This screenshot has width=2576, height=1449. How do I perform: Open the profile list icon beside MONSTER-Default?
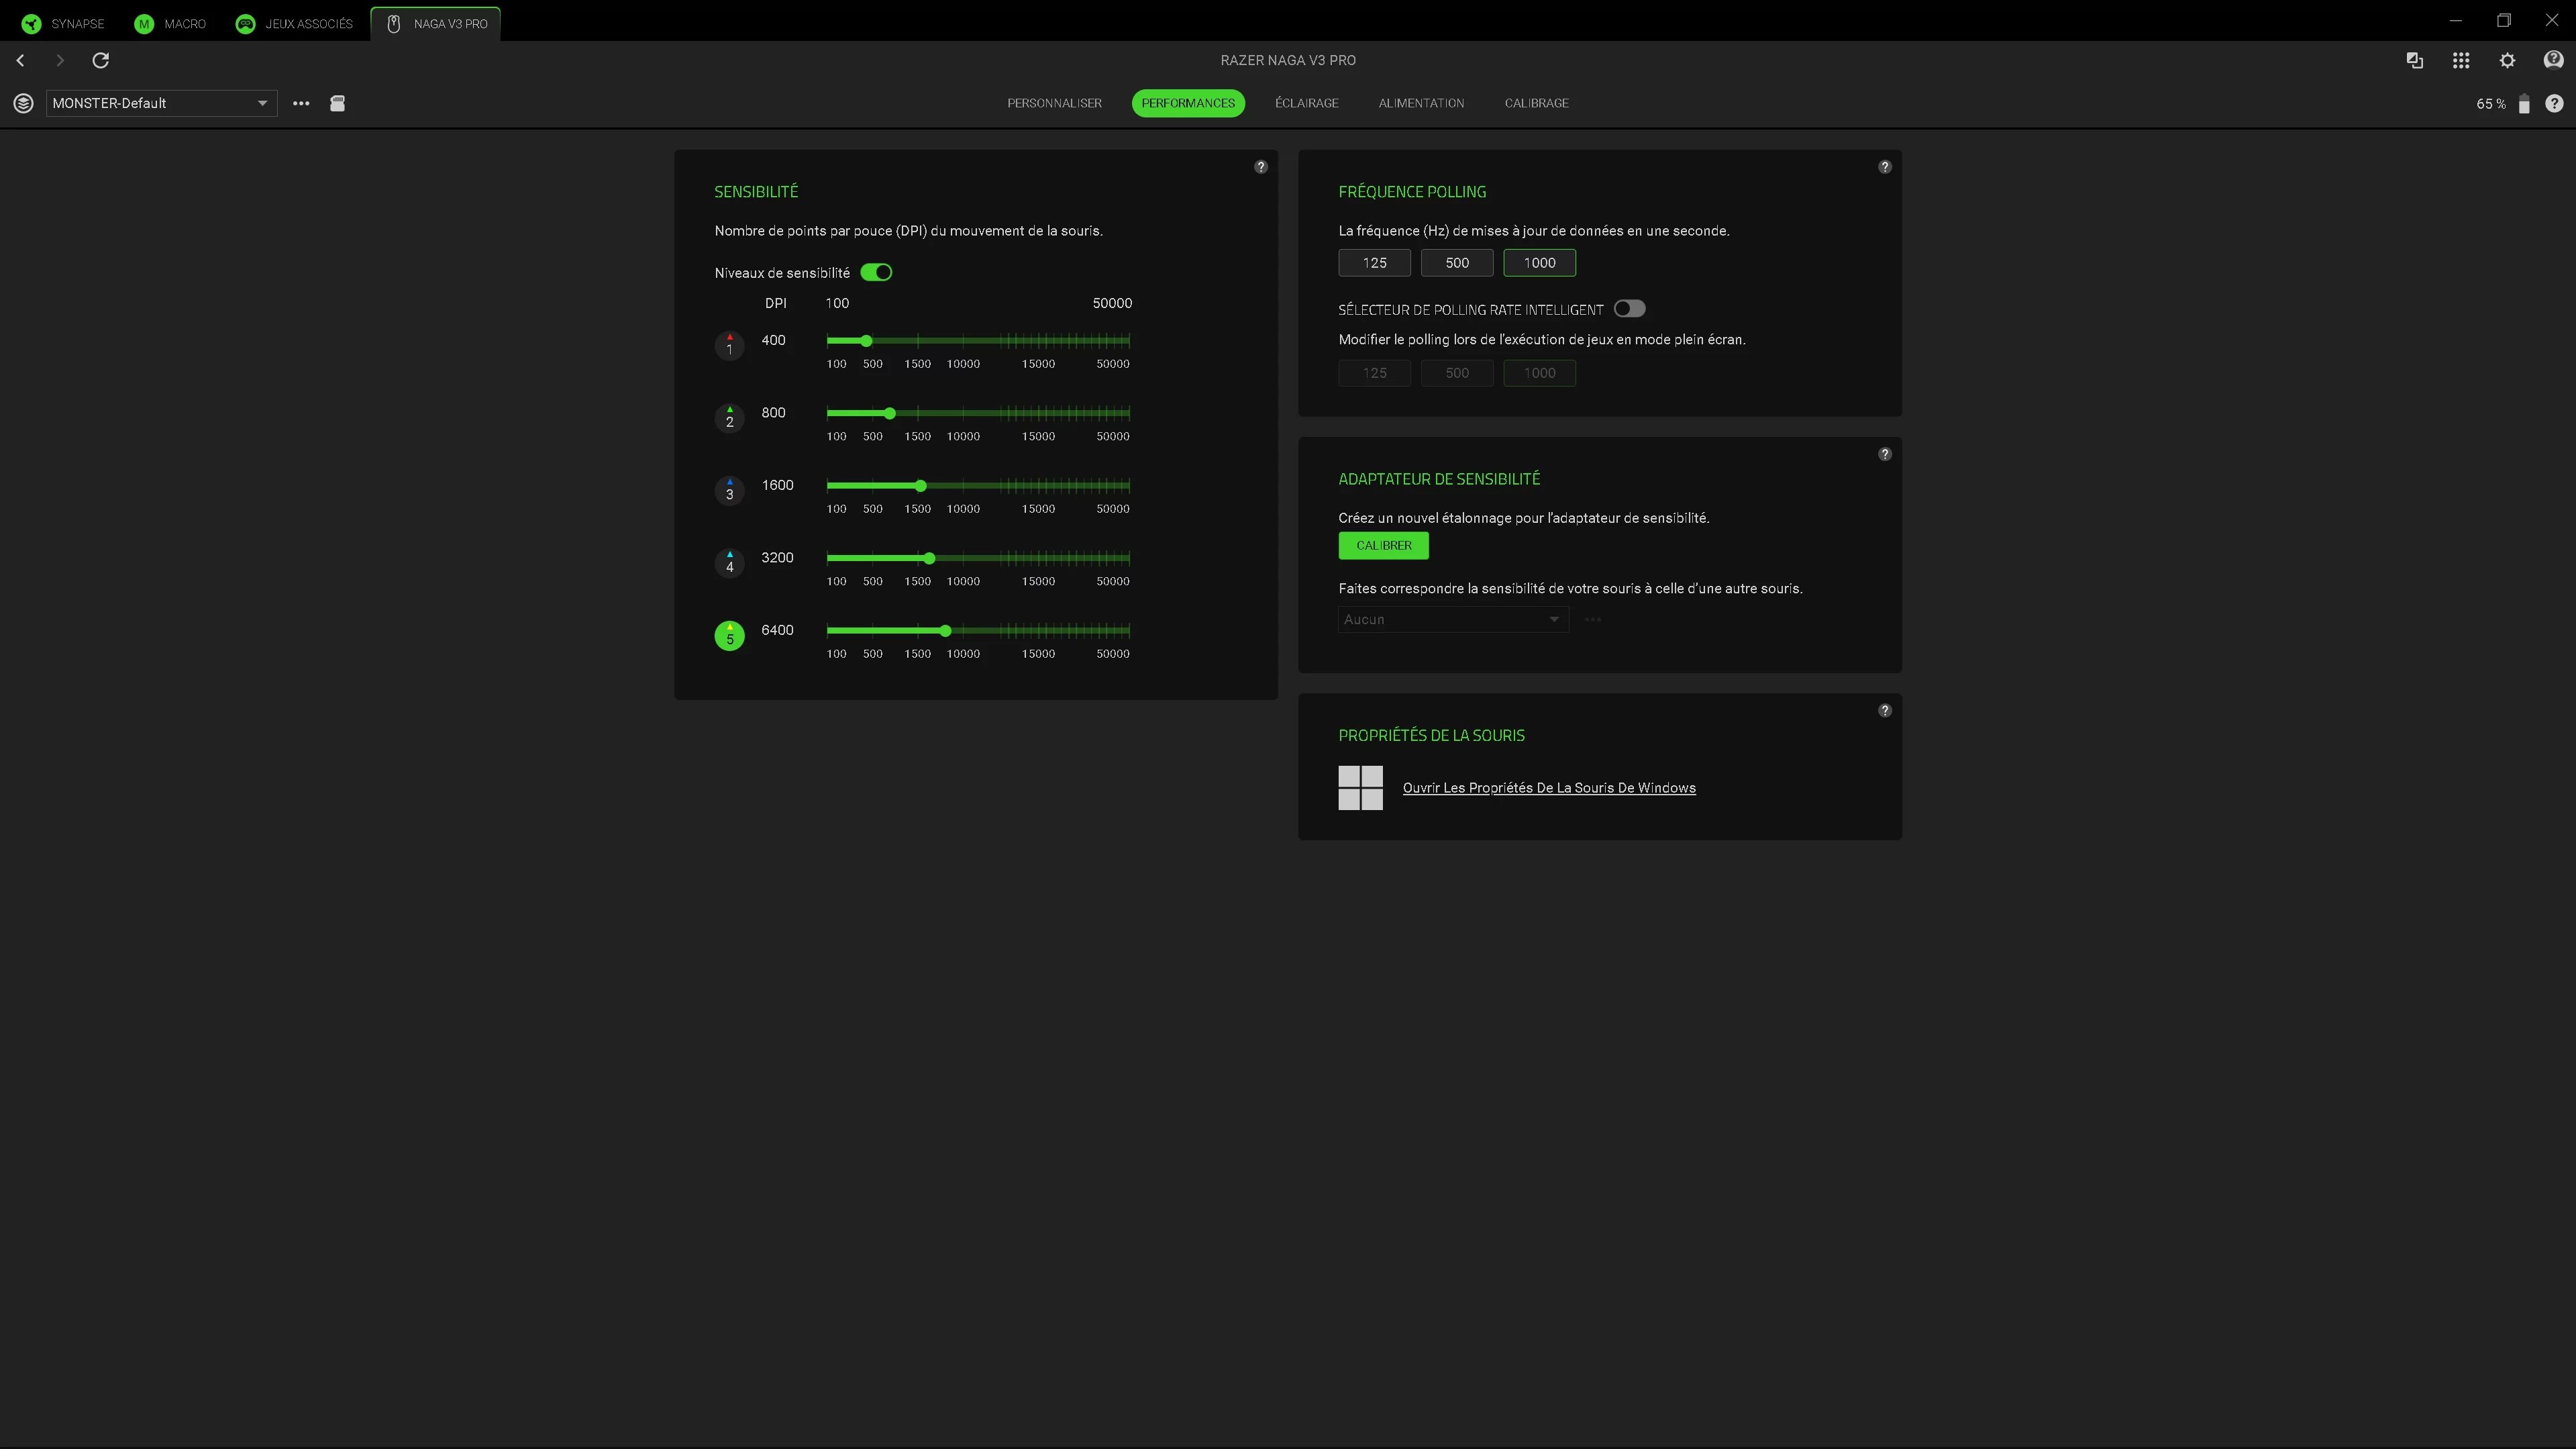click(24, 103)
